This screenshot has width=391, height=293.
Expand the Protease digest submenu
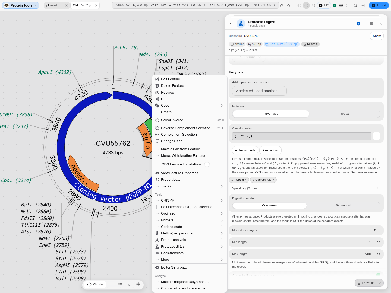189,247
